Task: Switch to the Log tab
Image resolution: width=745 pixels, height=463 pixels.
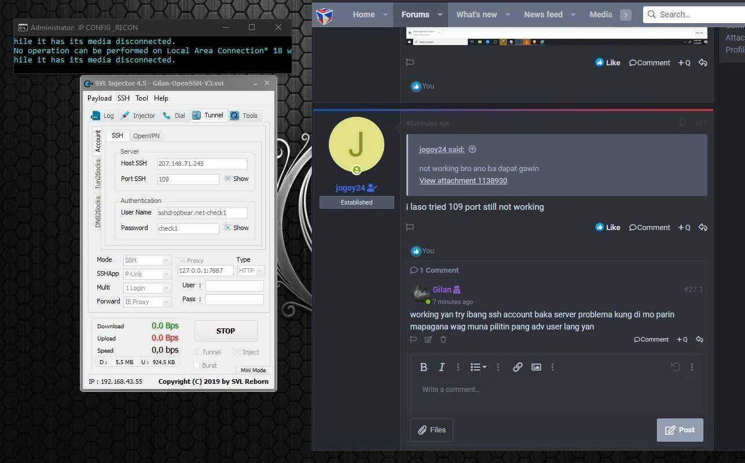Action: pyautogui.click(x=103, y=116)
